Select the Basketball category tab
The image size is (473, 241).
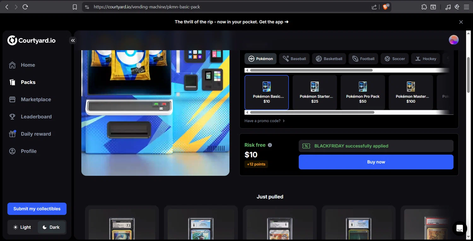329,59
